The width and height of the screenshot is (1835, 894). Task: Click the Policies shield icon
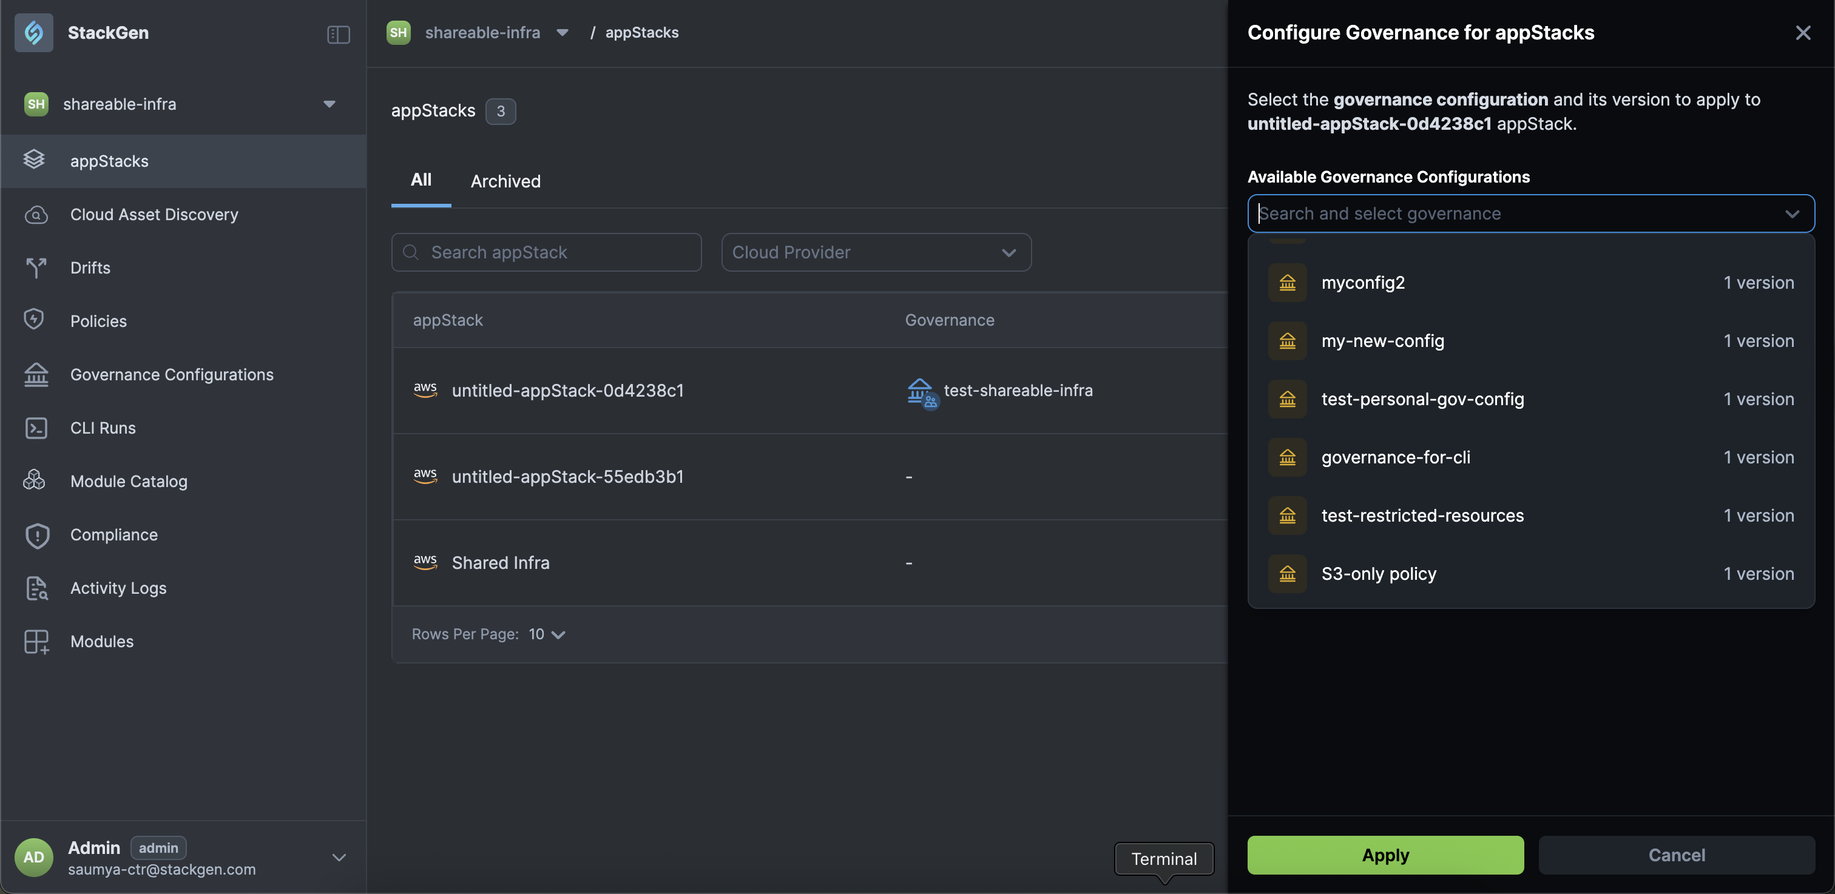click(x=34, y=320)
